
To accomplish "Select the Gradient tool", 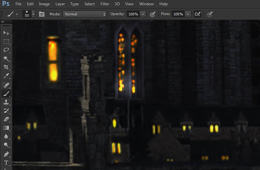I will [6, 128].
